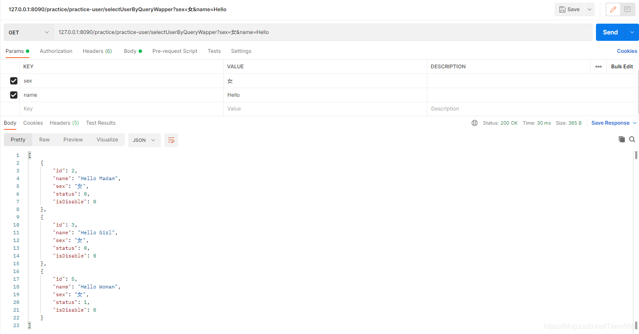This screenshot has width=639, height=334.
Task: Send the request with Send button
Action: click(x=610, y=32)
